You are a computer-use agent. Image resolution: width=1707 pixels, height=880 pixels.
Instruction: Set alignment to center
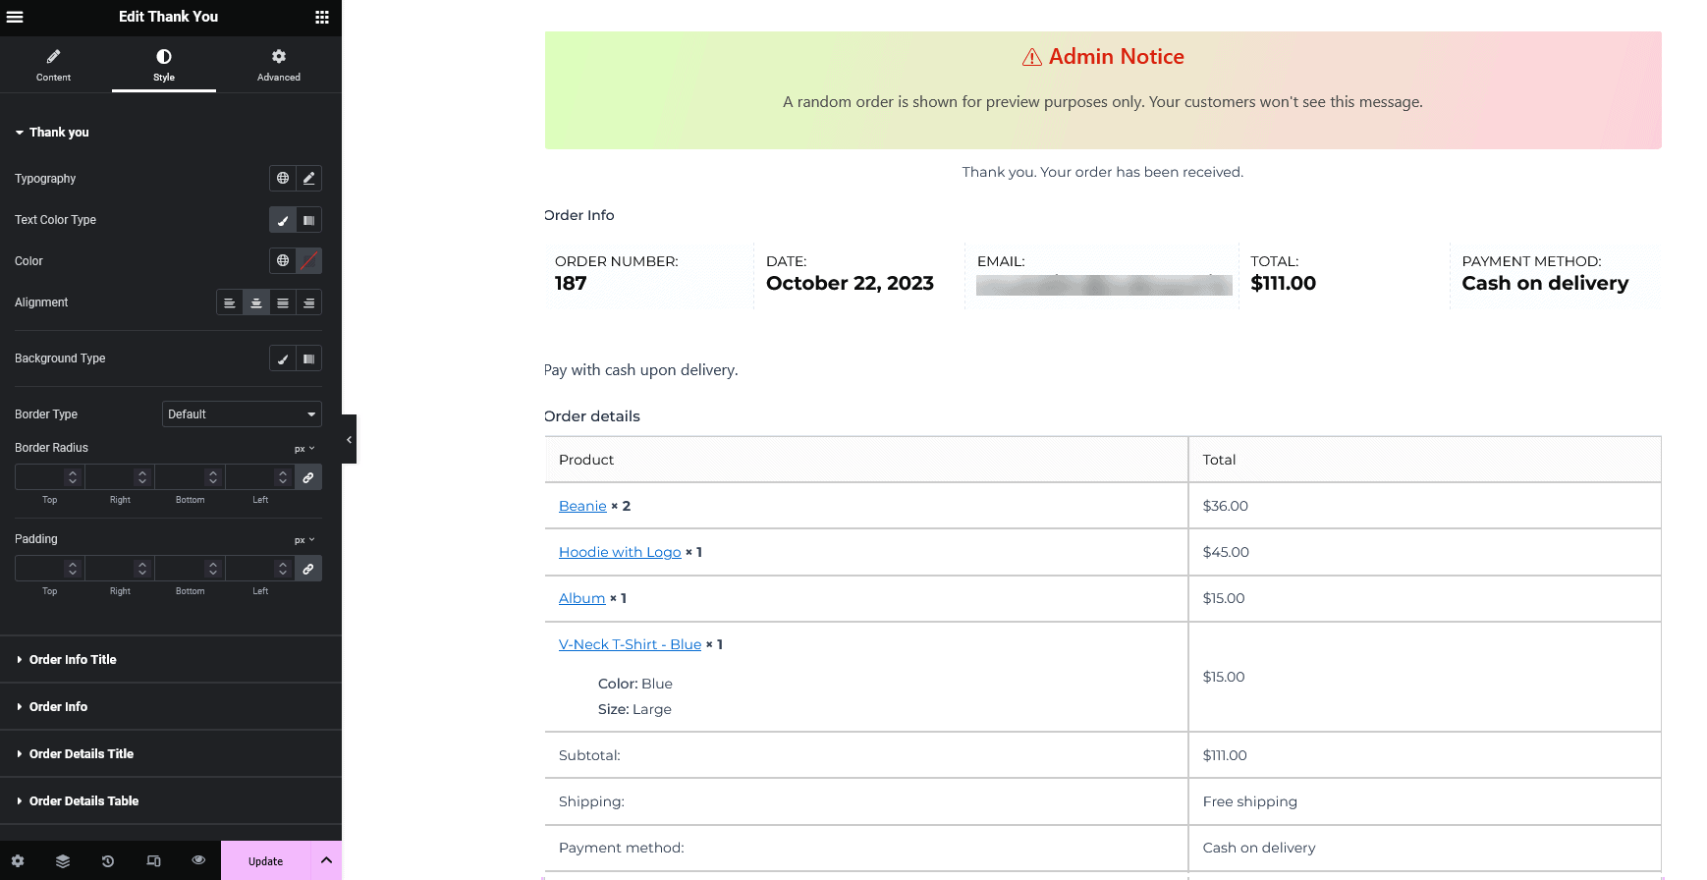[256, 302]
